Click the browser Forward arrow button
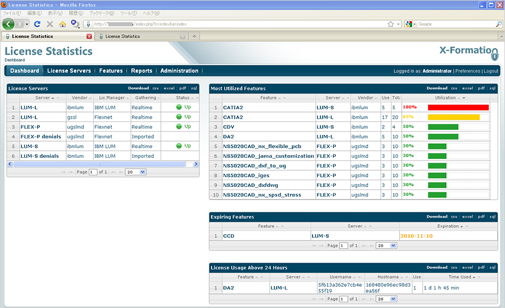 [x=20, y=24]
